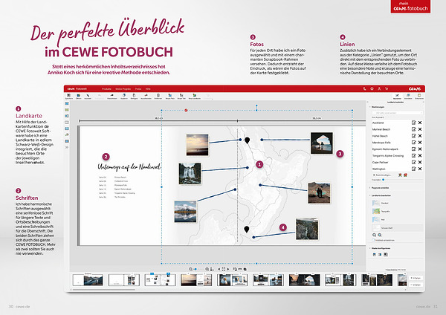The image size is (446, 315).
Task: Click the help lifebuoy icon in header
Action: (x=372, y=88)
